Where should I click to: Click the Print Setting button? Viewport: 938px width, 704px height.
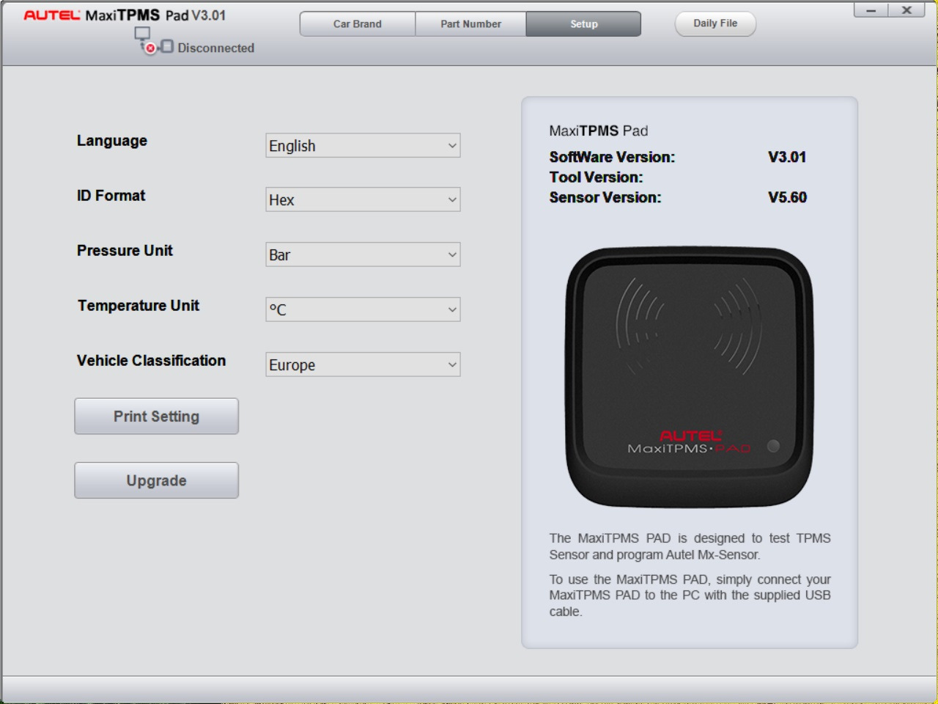[x=156, y=417]
